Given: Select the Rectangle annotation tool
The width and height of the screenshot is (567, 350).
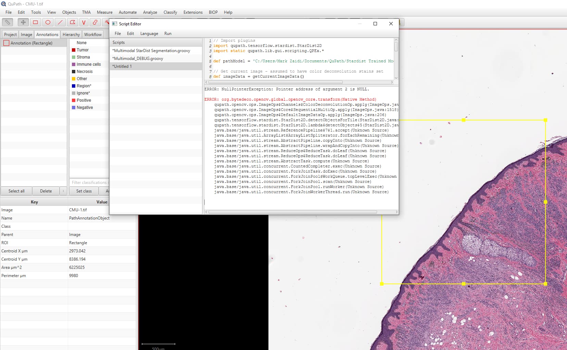Looking at the screenshot, I should point(35,22).
